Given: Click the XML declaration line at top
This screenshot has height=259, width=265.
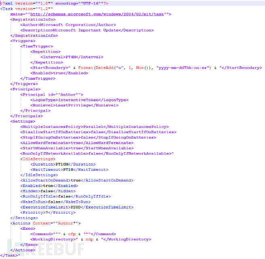Looking at the screenshot, I should click(54, 3).
